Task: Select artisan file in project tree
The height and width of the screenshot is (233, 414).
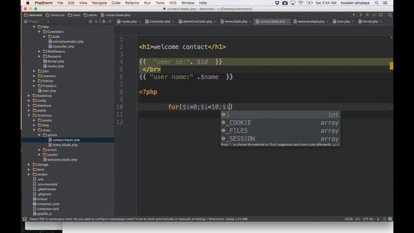Action: click(40, 199)
